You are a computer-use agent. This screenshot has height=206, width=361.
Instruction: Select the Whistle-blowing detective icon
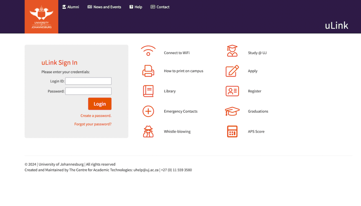[148, 131]
